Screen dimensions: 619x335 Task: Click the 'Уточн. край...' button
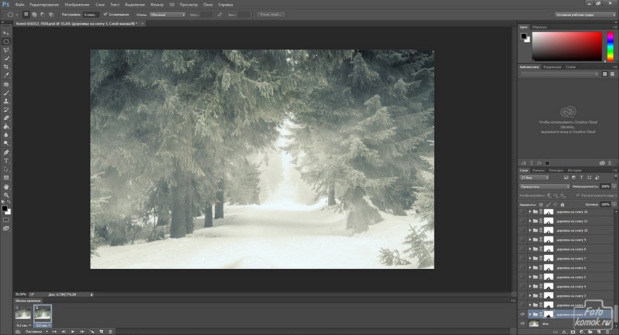click(x=270, y=14)
